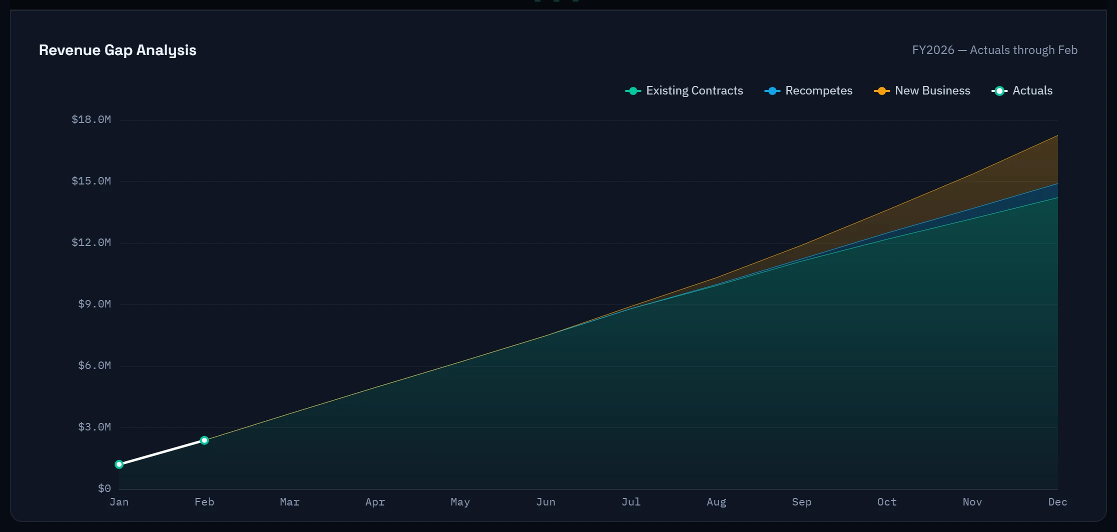
Task: Click the May x-axis label
Action: pyautogui.click(x=460, y=502)
